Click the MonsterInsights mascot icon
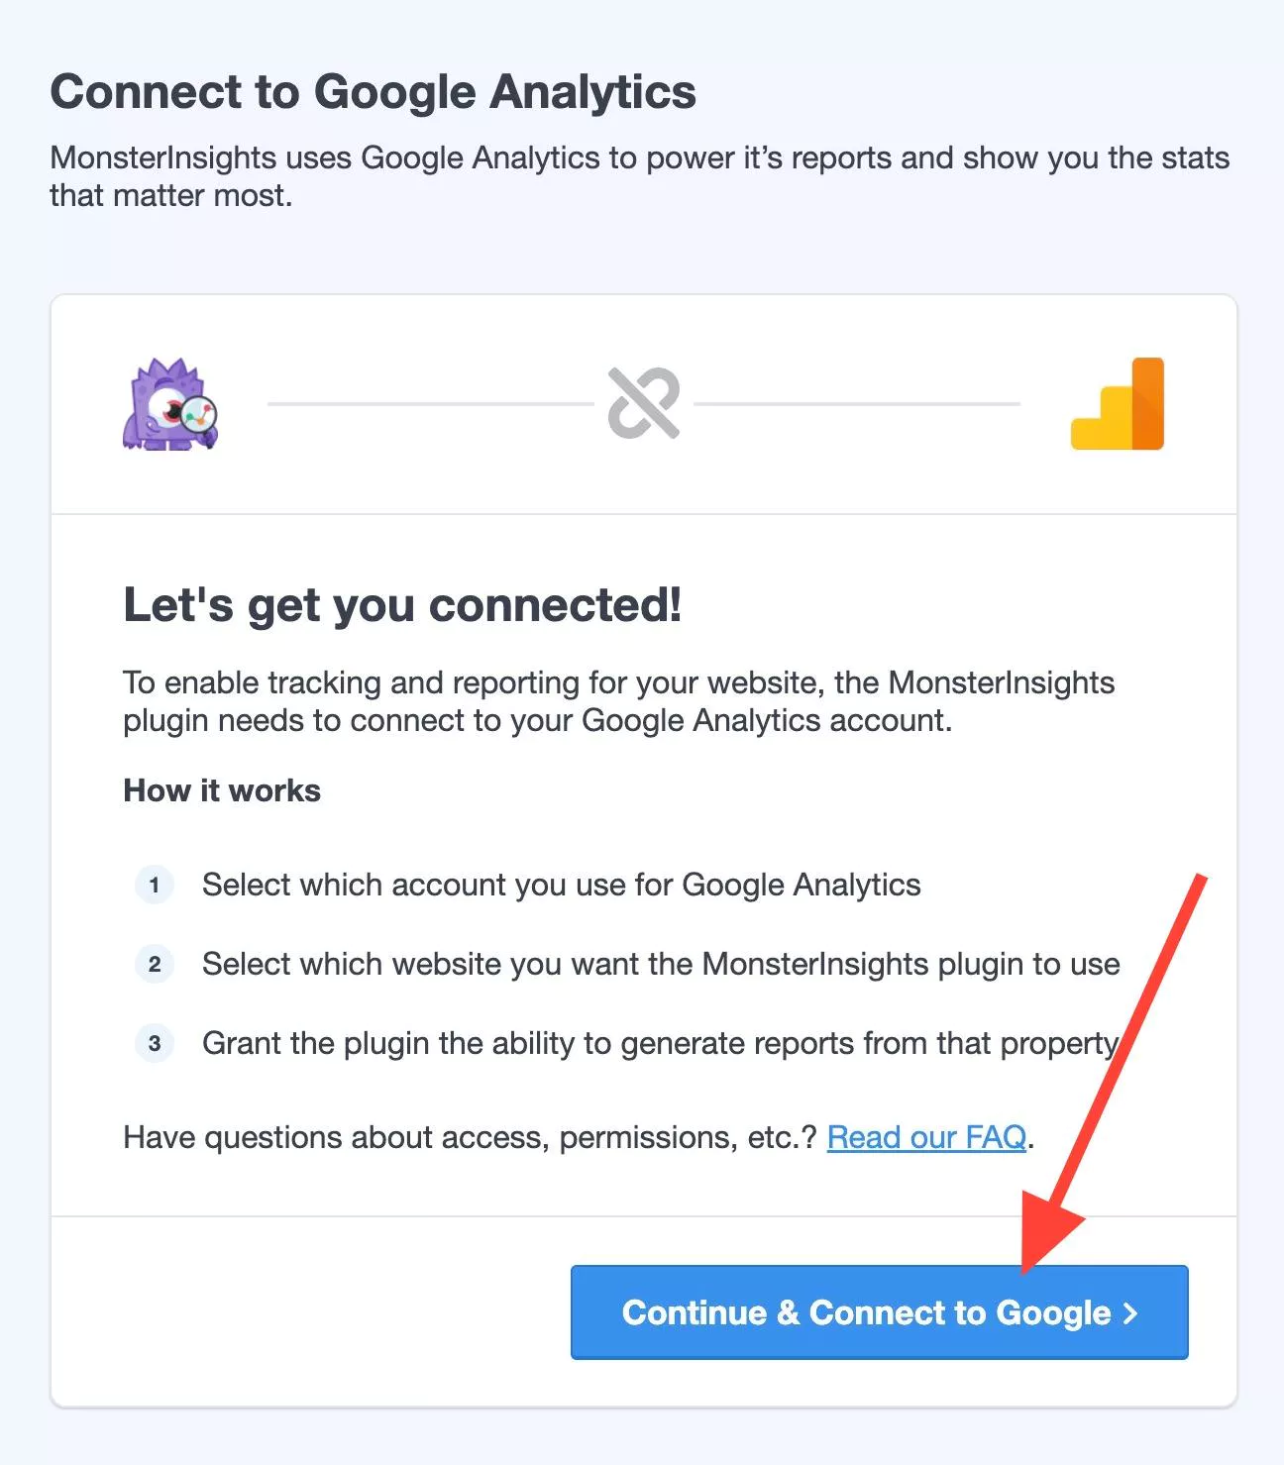 pyautogui.click(x=170, y=404)
